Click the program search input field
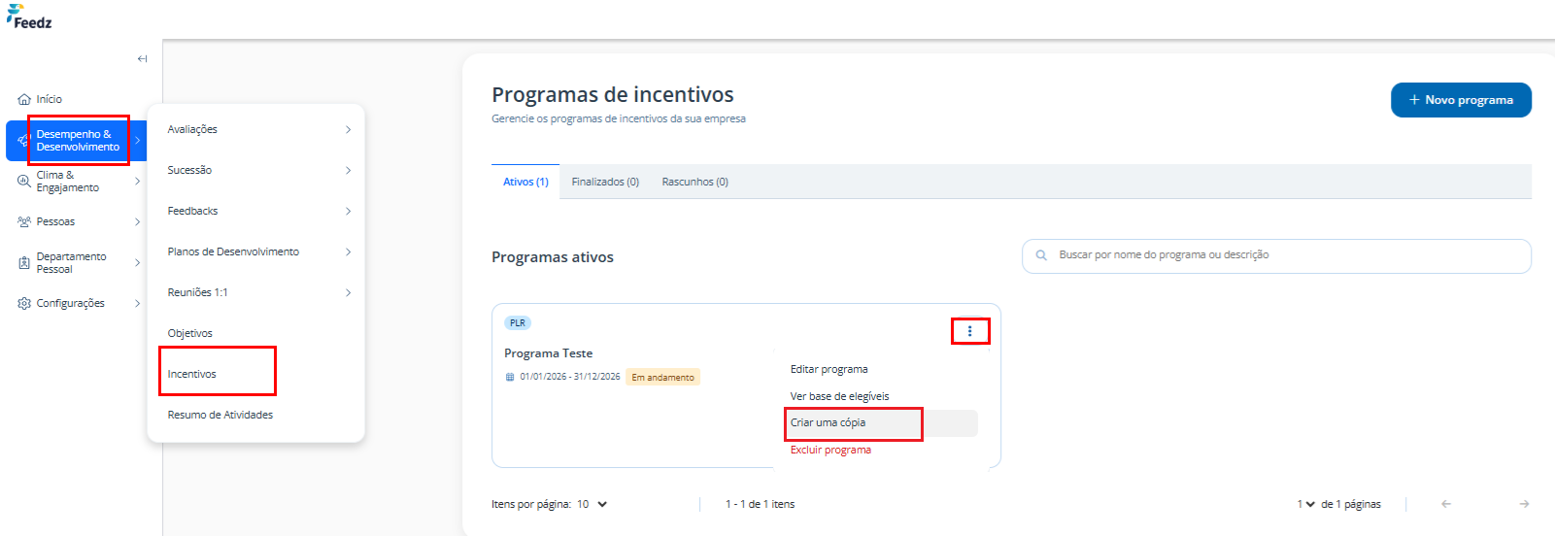The width and height of the screenshot is (1555, 536). [1276, 255]
